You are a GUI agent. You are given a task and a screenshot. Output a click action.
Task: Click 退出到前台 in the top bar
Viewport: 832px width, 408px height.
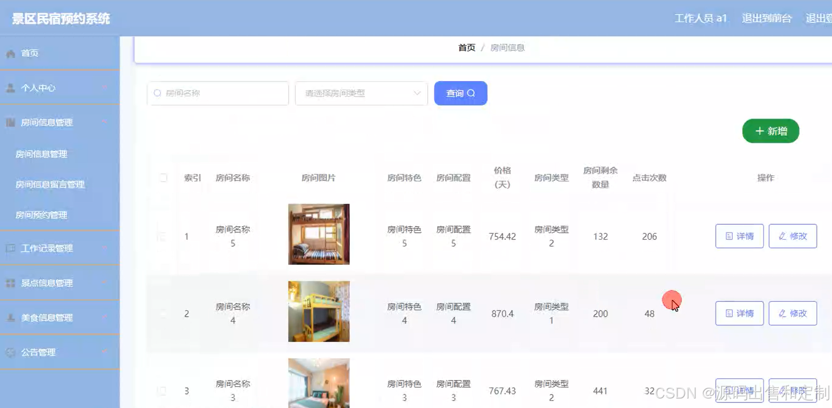[x=766, y=19]
